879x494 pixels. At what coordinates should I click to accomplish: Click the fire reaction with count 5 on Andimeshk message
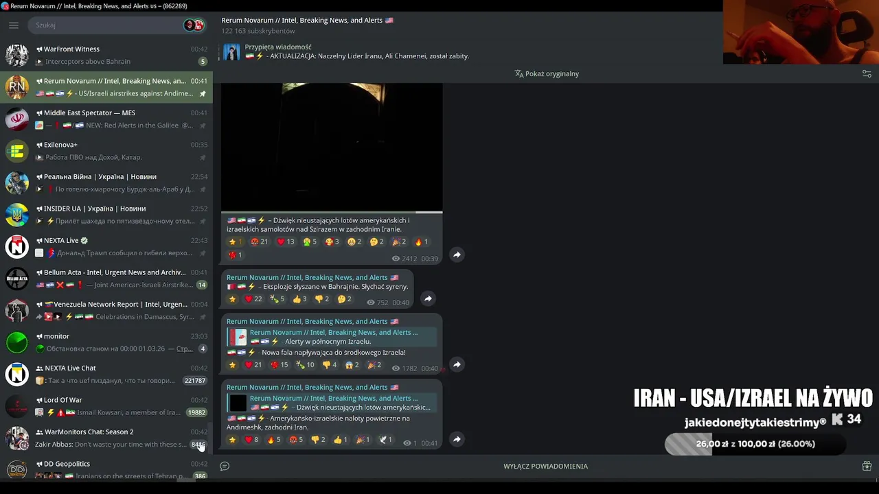[x=273, y=440]
